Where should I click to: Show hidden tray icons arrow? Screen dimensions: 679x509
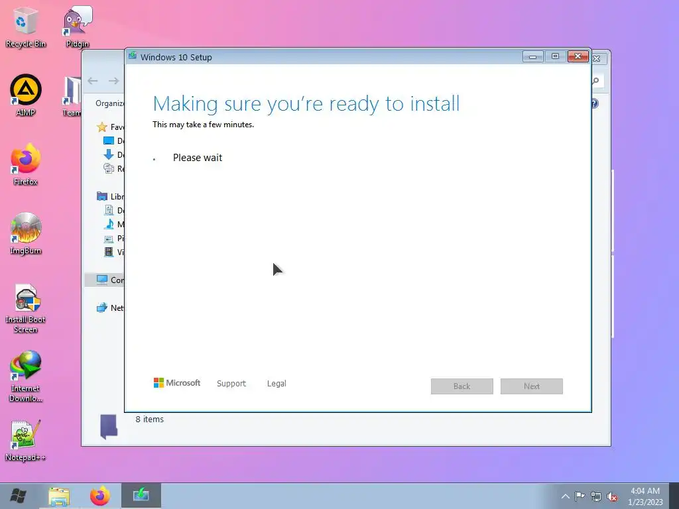tap(565, 496)
